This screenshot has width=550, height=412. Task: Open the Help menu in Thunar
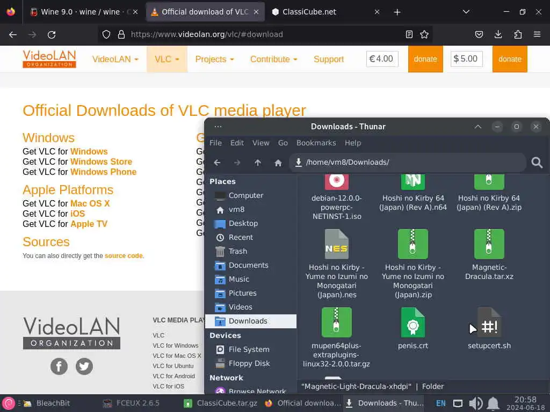tap(352, 143)
